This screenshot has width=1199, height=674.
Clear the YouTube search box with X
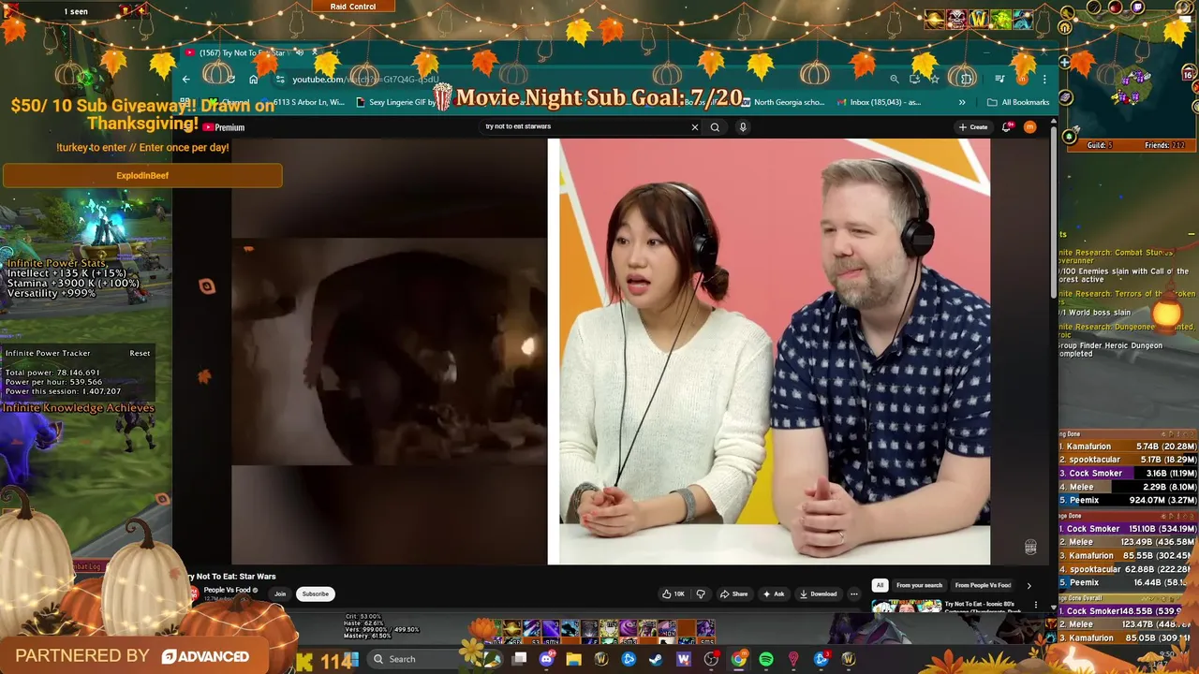(695, 127)
